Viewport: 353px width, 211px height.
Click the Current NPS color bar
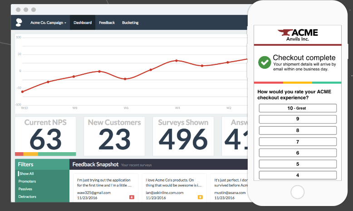(45, 154)
